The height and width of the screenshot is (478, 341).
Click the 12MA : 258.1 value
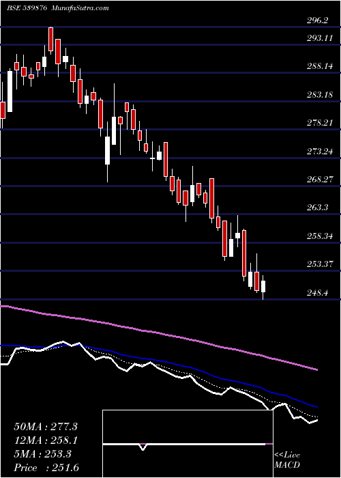tap(46, 440)
